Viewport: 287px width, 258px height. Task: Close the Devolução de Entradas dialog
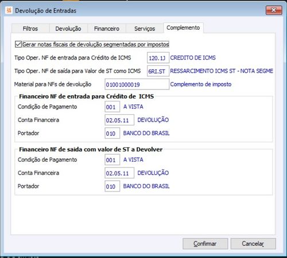[x=274, y=10]
